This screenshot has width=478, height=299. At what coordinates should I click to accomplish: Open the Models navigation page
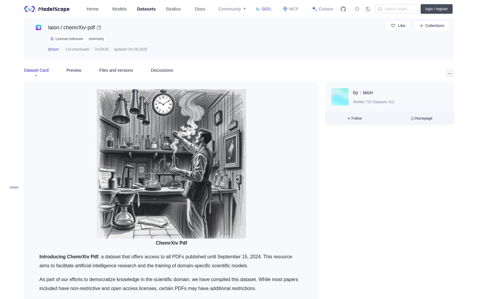(119, 9)
